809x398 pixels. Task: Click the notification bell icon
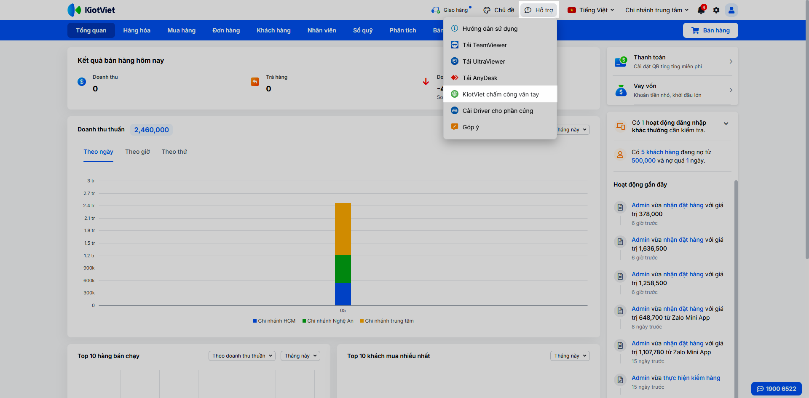point(701,10)
